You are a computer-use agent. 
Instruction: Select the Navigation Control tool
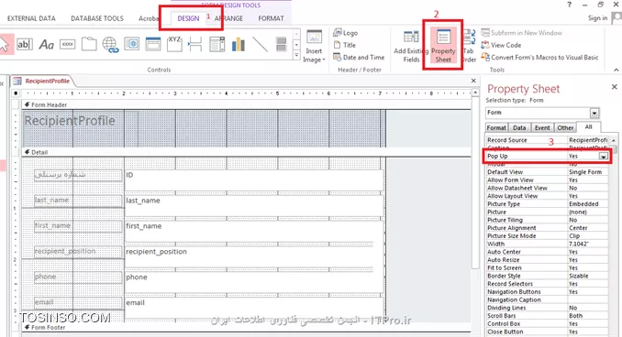(153, 44)
